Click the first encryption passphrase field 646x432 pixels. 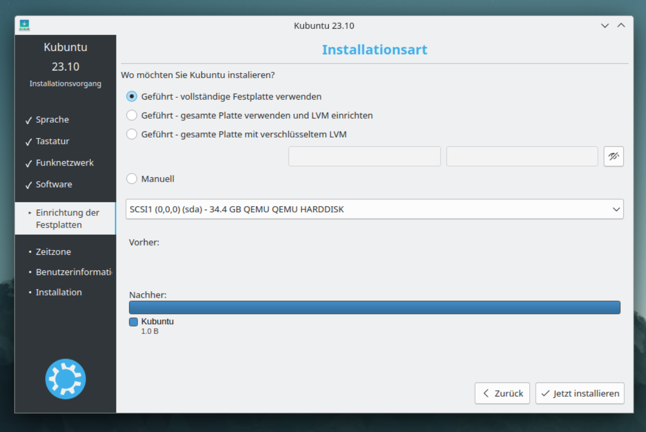[x=364, y=157]
